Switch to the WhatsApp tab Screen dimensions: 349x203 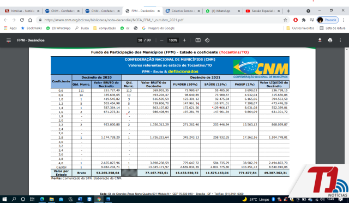222,11
